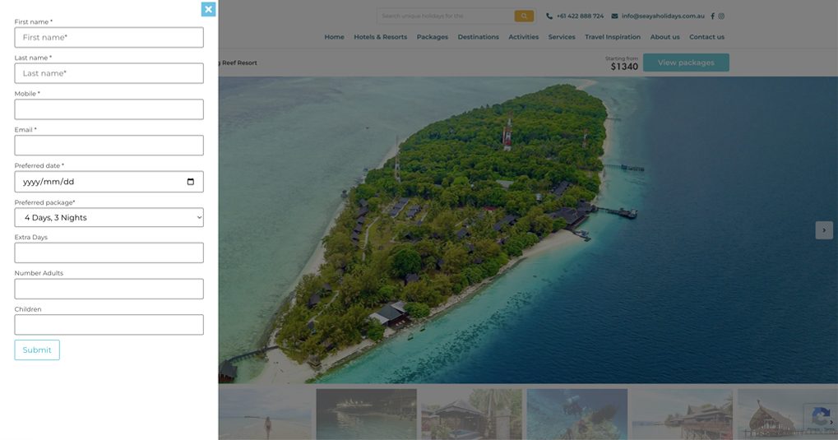Viewport: 838px width, 440px height.
Task: Open Hotels & Resorts menu
Action: pyautogui.click(x=380, y=37)
